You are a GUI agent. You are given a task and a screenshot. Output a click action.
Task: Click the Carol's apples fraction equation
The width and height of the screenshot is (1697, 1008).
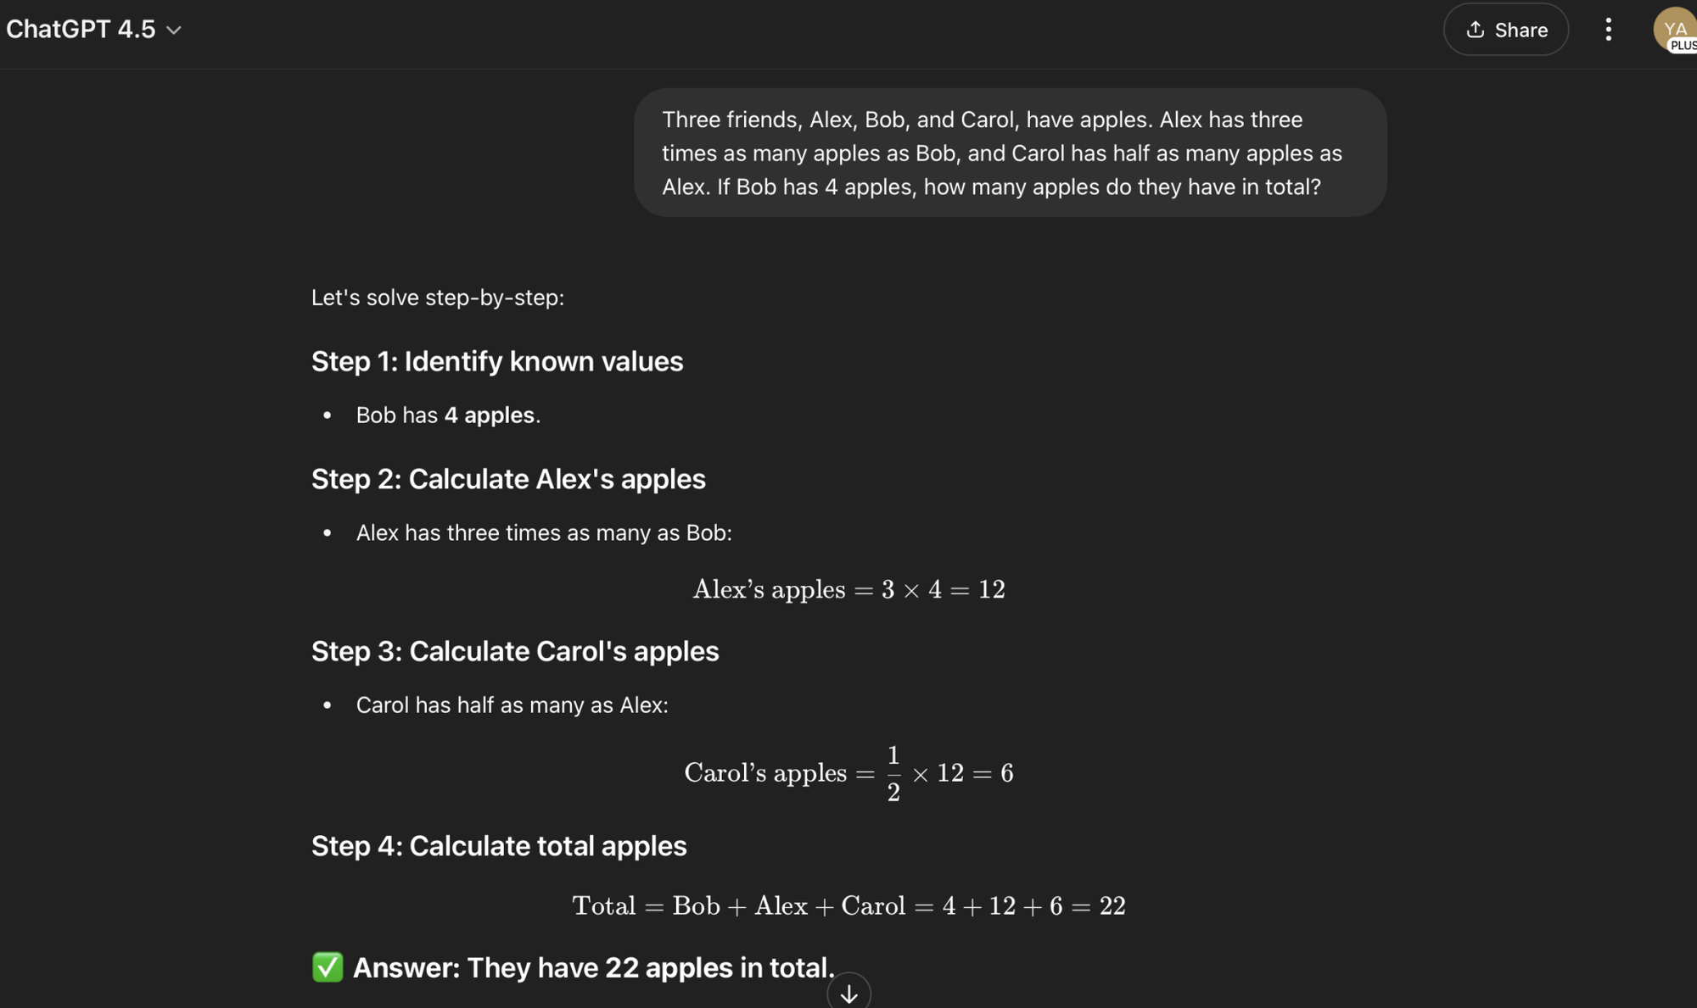(x=848, y=772)
